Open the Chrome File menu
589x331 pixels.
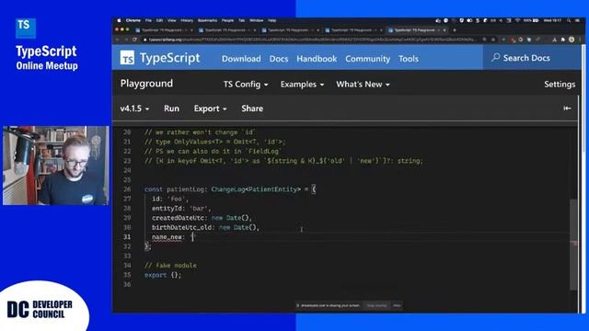[148, 20]
